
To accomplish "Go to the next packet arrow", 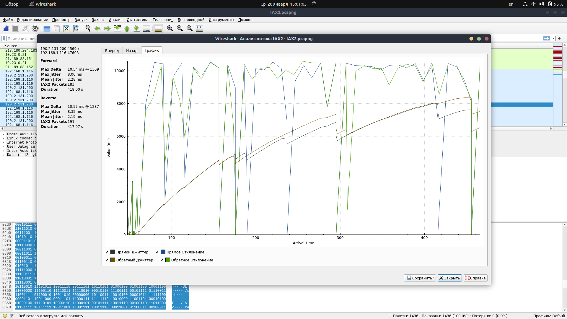I will click(x=107, y=28).
